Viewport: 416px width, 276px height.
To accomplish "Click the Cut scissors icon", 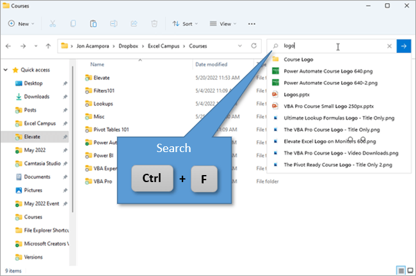I will (x=52, y=24).
